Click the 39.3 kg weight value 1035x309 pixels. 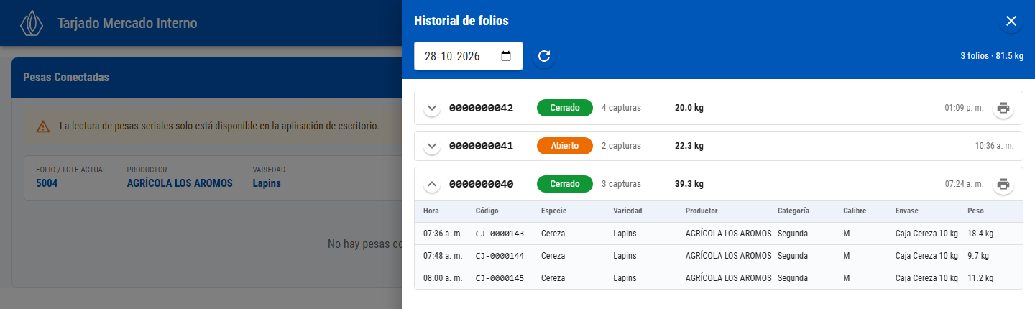[x=689, y=184]
